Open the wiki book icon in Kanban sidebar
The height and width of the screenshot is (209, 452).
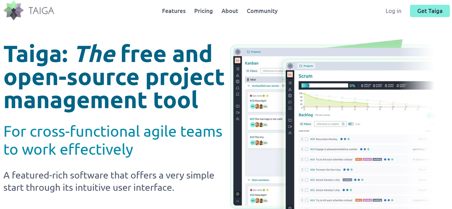(238, 106)
